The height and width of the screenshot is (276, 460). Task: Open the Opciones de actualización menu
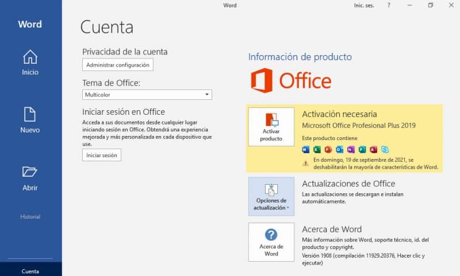point(271,196)
